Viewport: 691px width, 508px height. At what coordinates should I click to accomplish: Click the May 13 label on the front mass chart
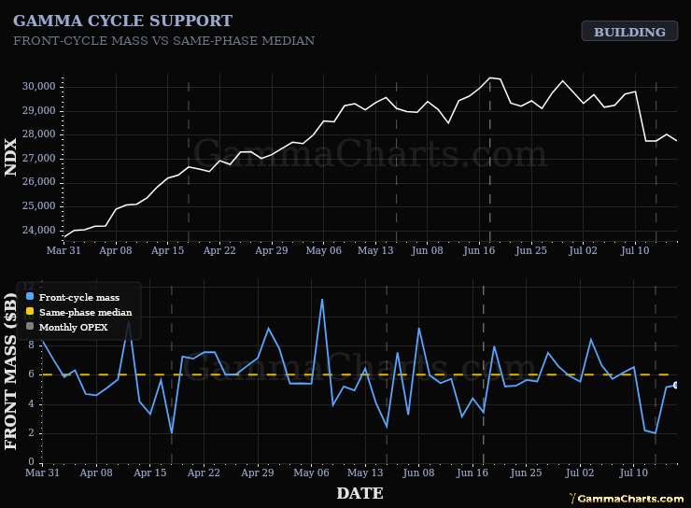[x=365, y=473]
